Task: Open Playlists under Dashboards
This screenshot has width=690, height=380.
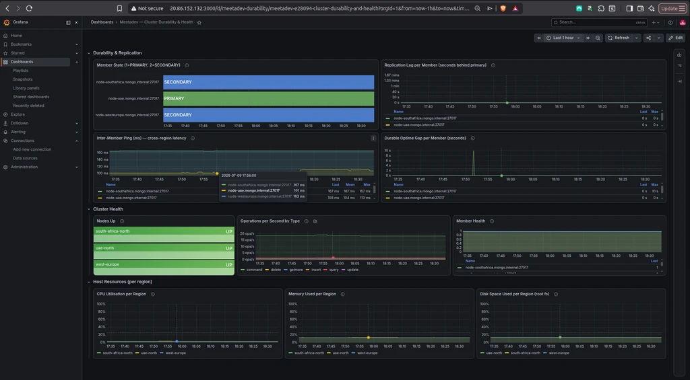Action: point(21,71)
